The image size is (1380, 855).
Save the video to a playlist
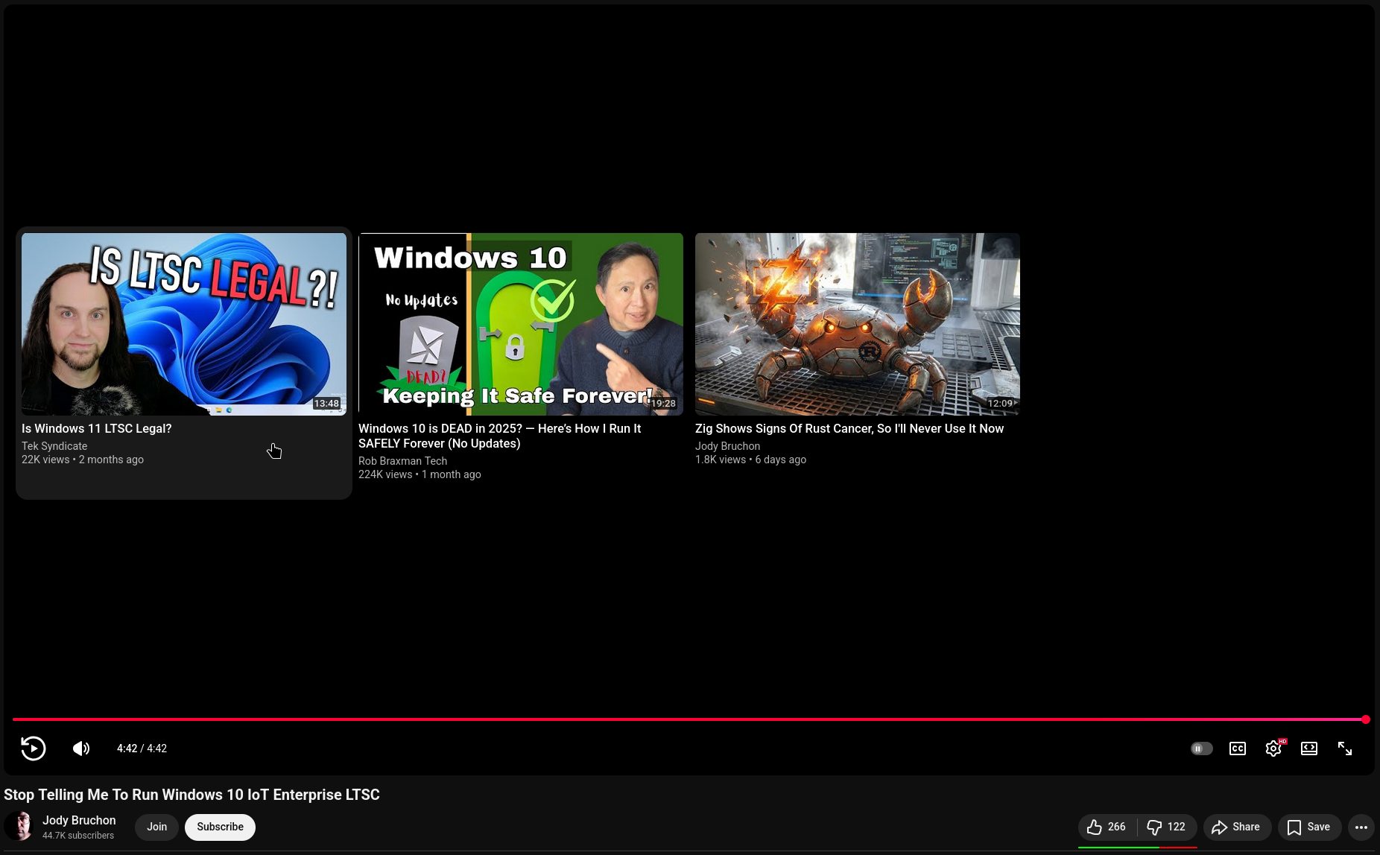tap(1309, 827)
